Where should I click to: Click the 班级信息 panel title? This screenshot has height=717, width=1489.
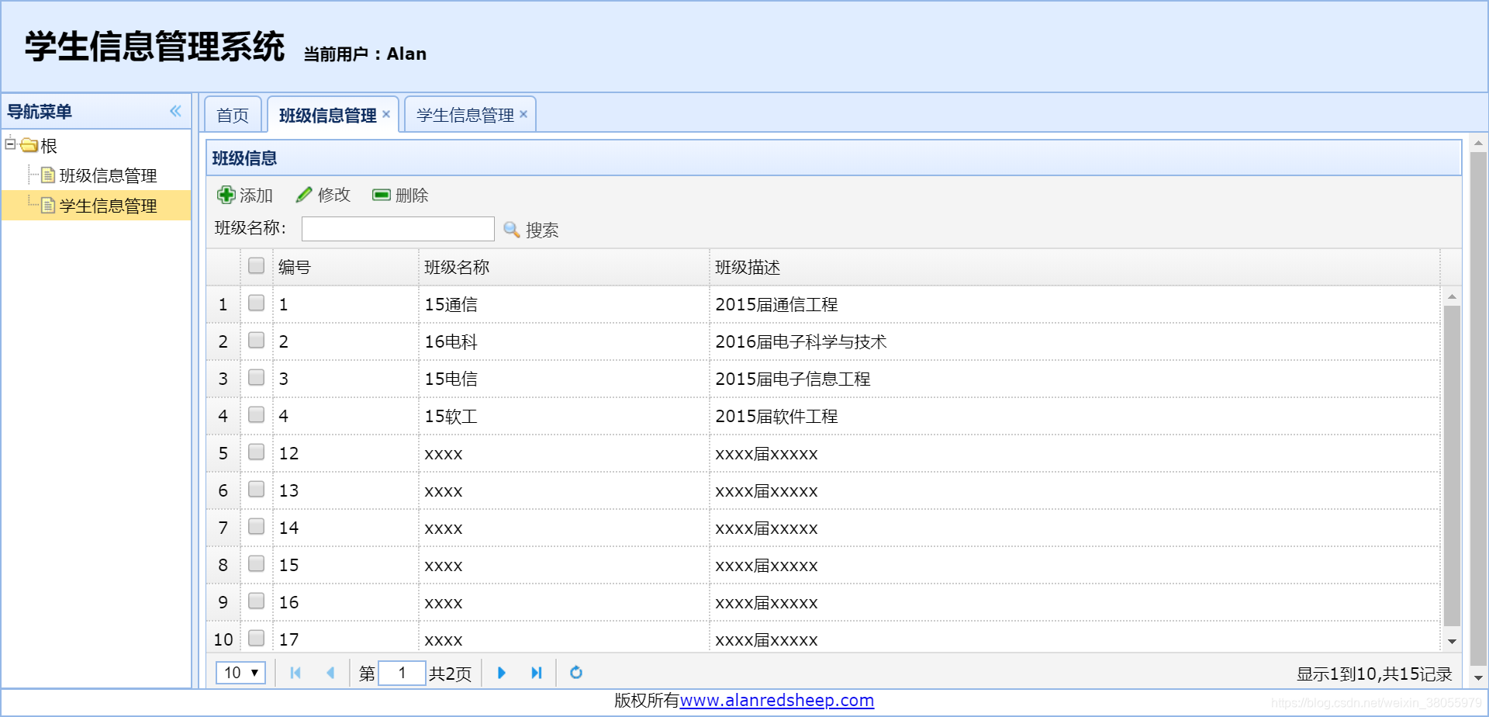244,158
